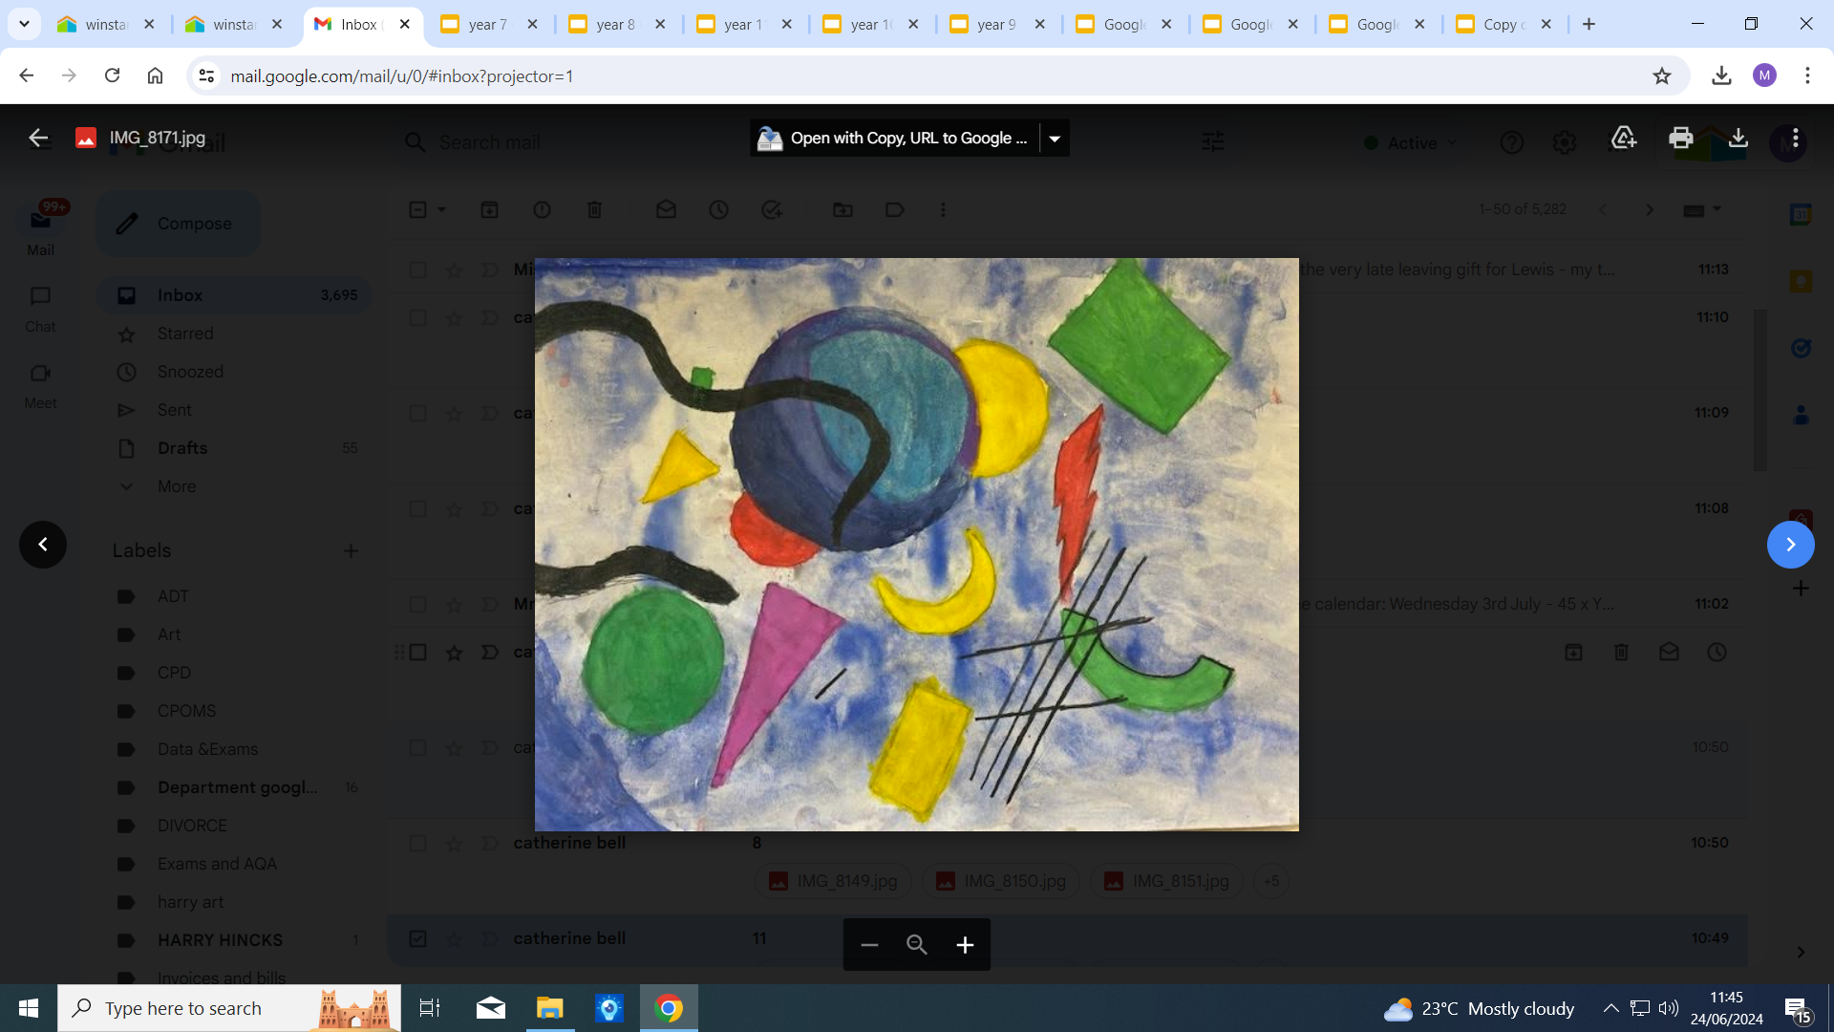
Task: Check the 11:09 email checkbox
Action: point(417,413)
